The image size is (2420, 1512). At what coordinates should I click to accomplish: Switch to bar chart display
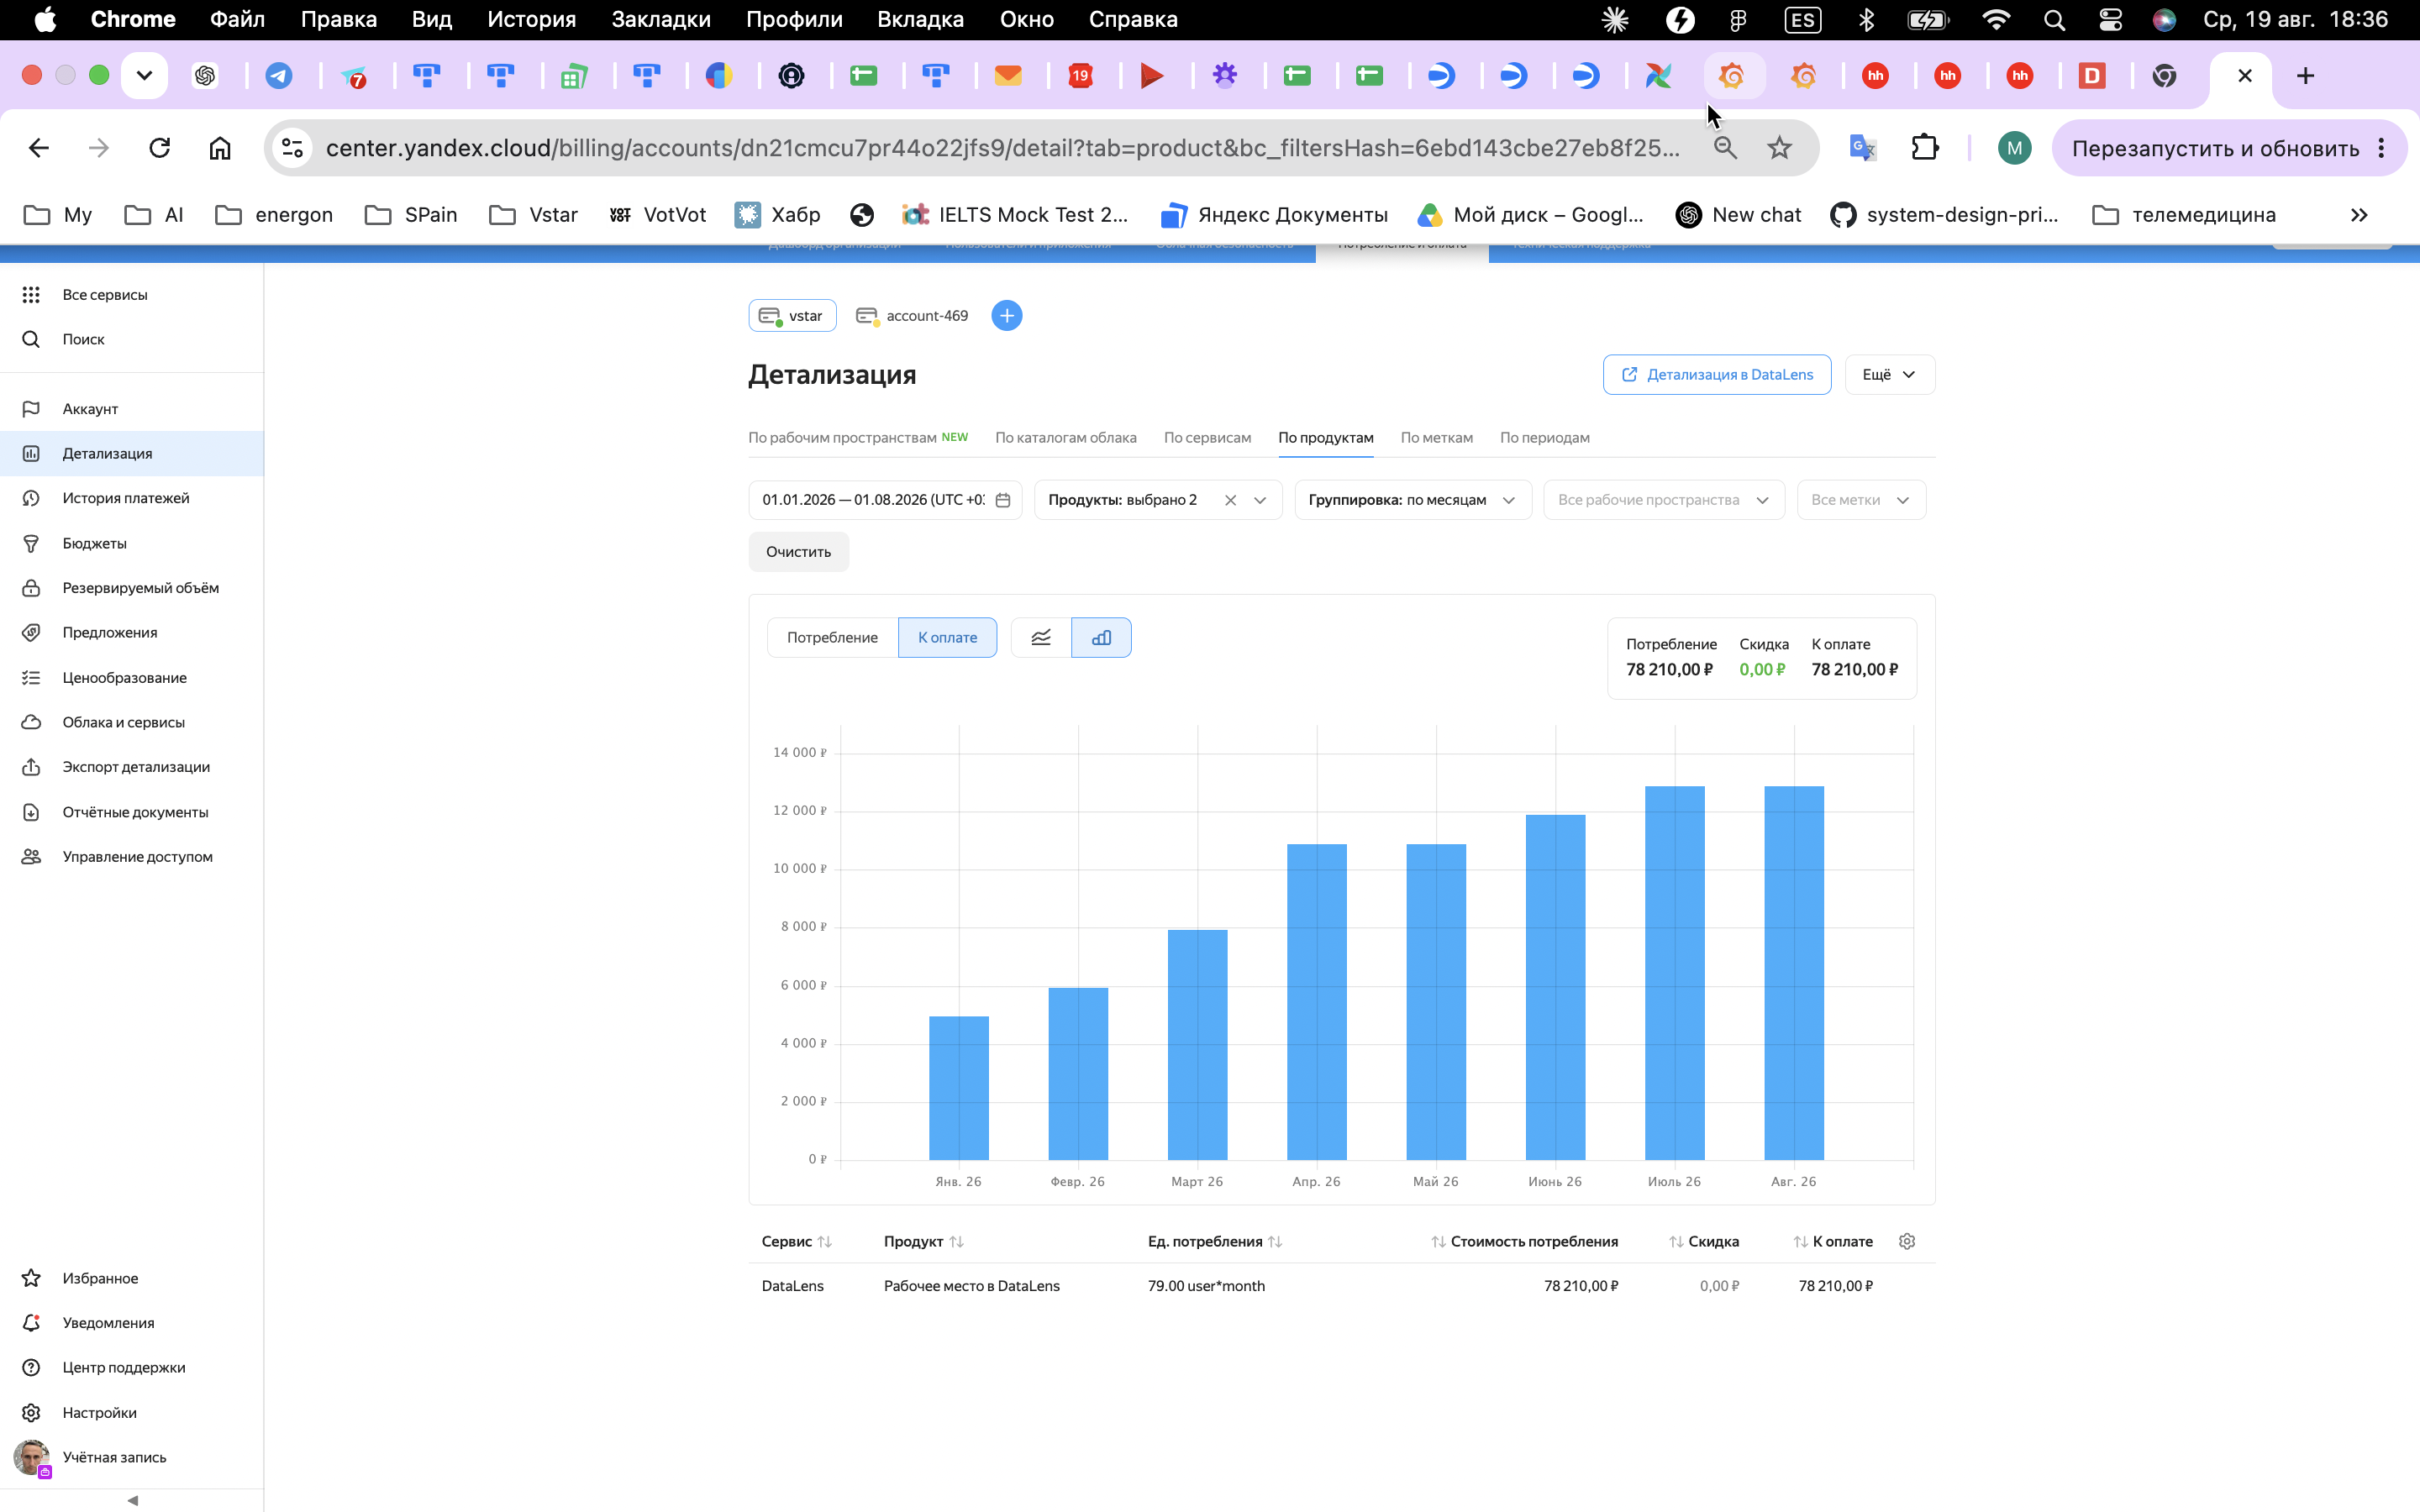1101,638
